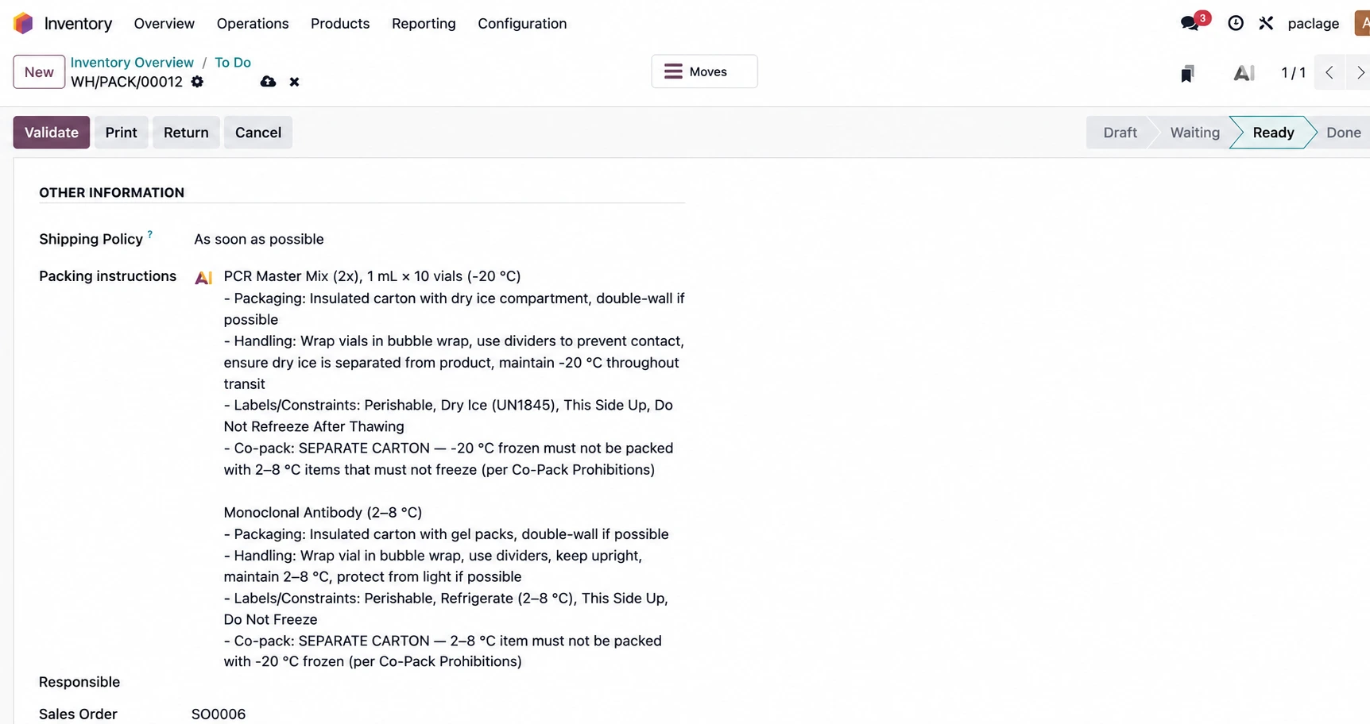Open the gear actions menu beside WH/PACK/00012

[197, 82]
